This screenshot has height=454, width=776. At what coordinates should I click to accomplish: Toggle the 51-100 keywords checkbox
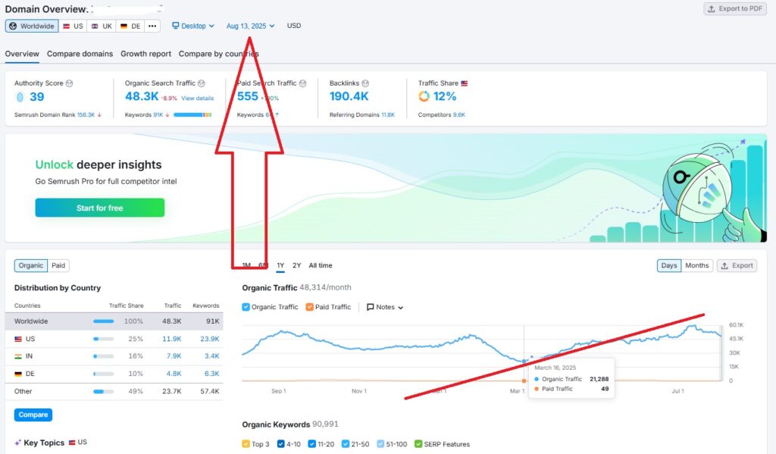click(380, 444)
